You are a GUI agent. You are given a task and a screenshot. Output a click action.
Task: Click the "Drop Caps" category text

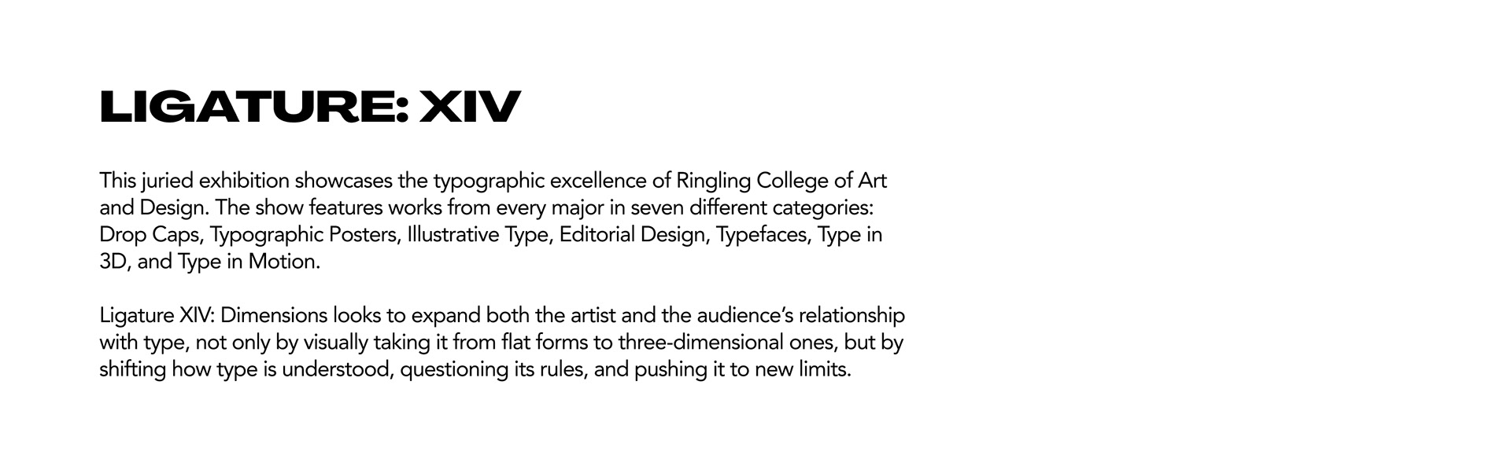click(x=149, y=235)
